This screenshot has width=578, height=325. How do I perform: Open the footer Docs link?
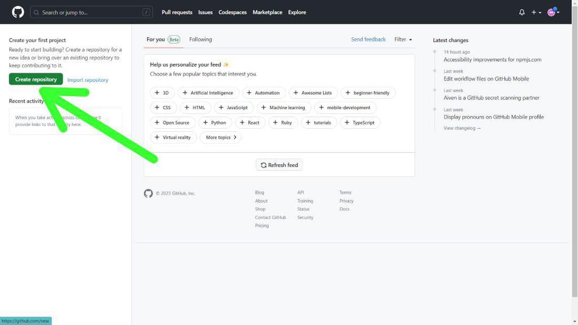[344, 209]
